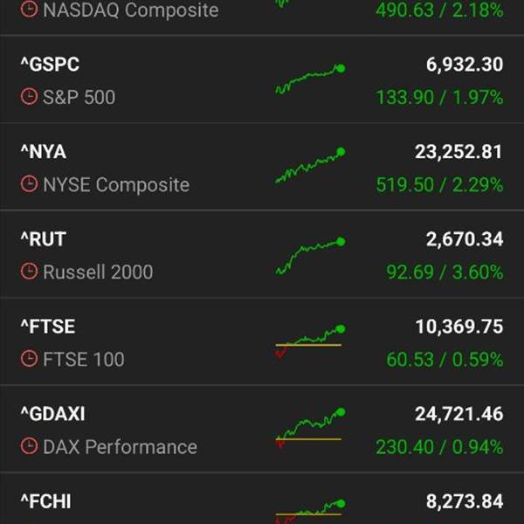Image resolution: width=524 pixels, height=524 pixels.
Task: Click the clock icon beside S&P 500
Action: click(x=29, y=97)
